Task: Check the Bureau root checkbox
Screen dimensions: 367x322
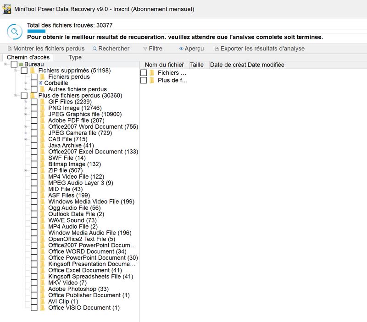Action: pos(14,64)
